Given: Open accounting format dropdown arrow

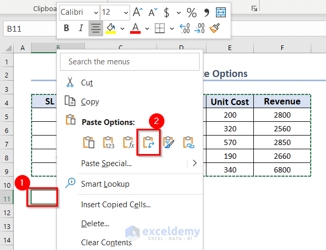Looking at the screenshot, I should (179, 13).
